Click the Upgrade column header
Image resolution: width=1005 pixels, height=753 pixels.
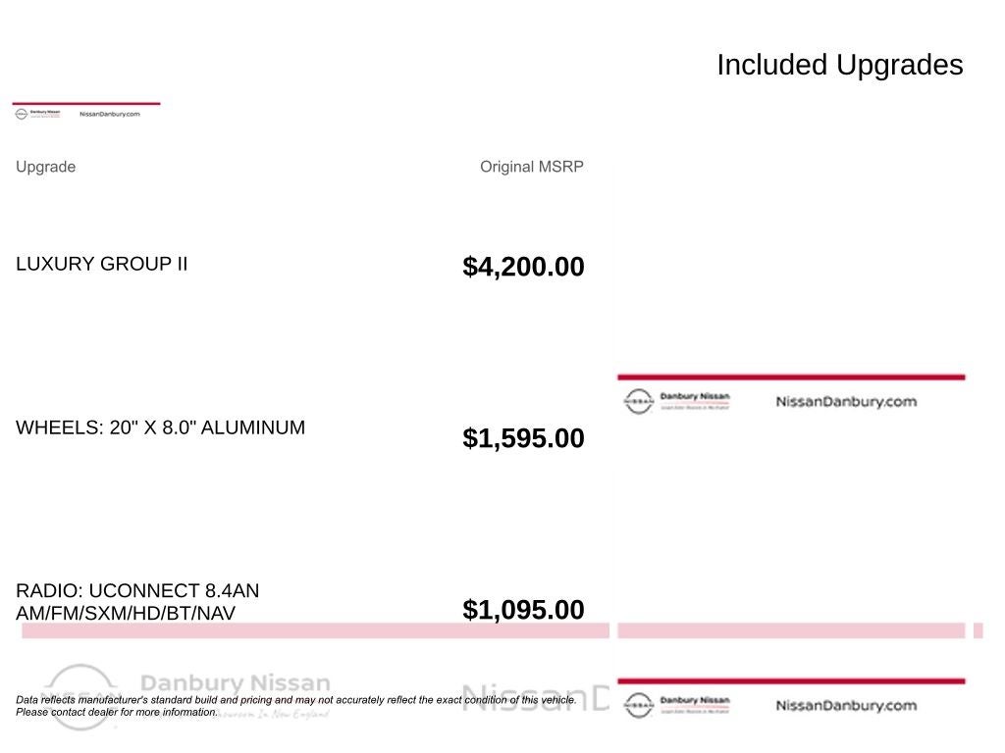[x=45, y=167]
